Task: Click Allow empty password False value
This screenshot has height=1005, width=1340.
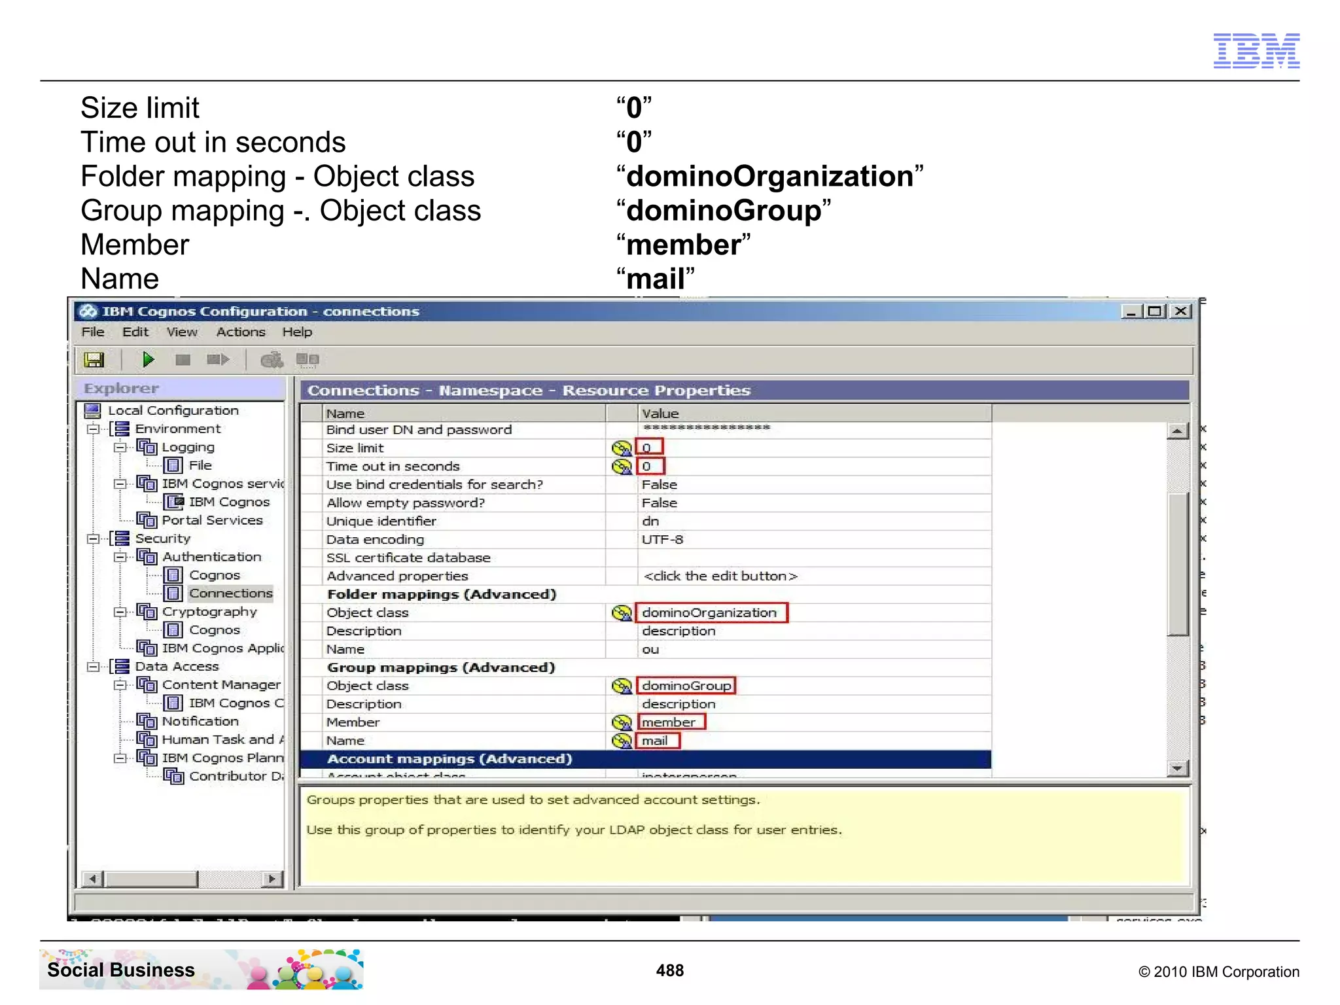Action: [x=815, y=503]
